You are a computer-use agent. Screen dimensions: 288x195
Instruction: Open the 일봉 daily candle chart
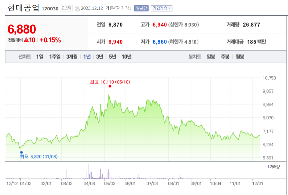[x=211, y=57]
